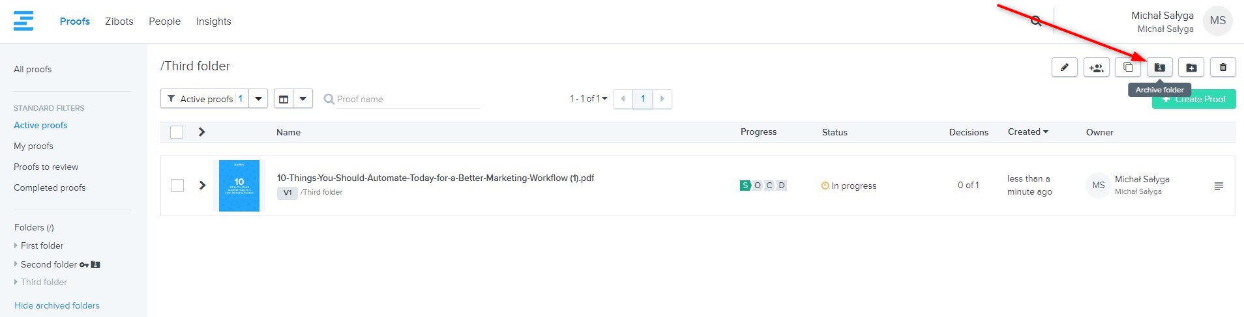Open proof row hamburger menu icon
Screen dimensions: 1244x317
pyautogui.click(x=1219, y=186)
